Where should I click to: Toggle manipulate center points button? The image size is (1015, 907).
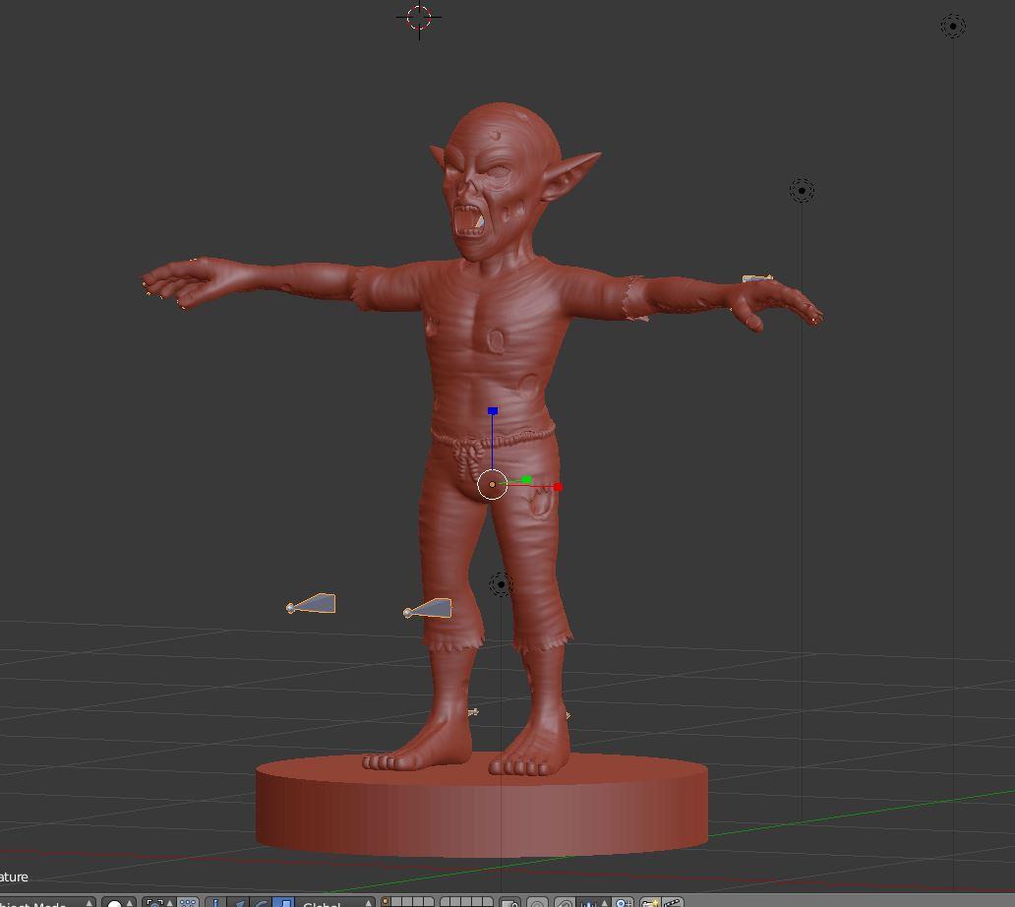point(187,903)
